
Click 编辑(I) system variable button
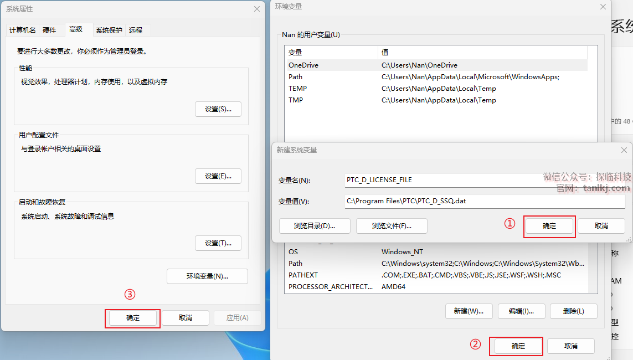521,311
